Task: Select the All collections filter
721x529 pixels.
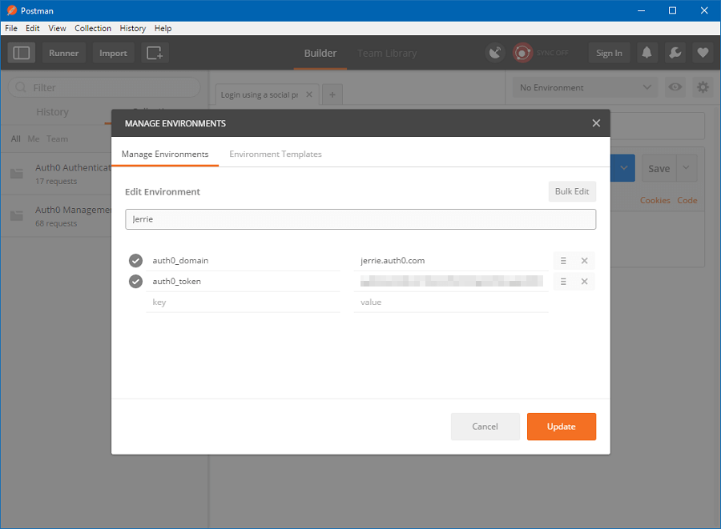Action: point(16,138)
